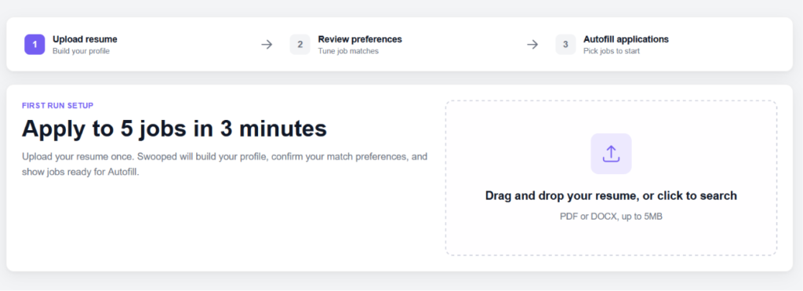Click the step 3 number badge
This screenshot has width=803, height=291.
tap(565, 45)
